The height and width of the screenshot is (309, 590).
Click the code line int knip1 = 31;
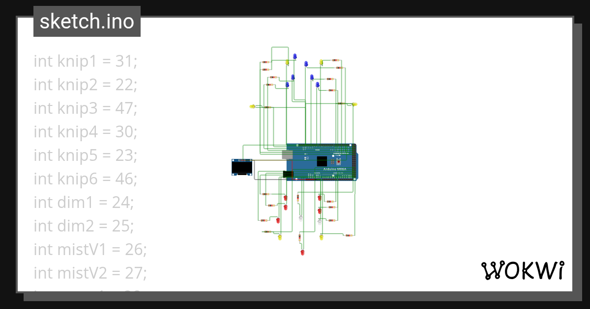[x=86, y=61]
